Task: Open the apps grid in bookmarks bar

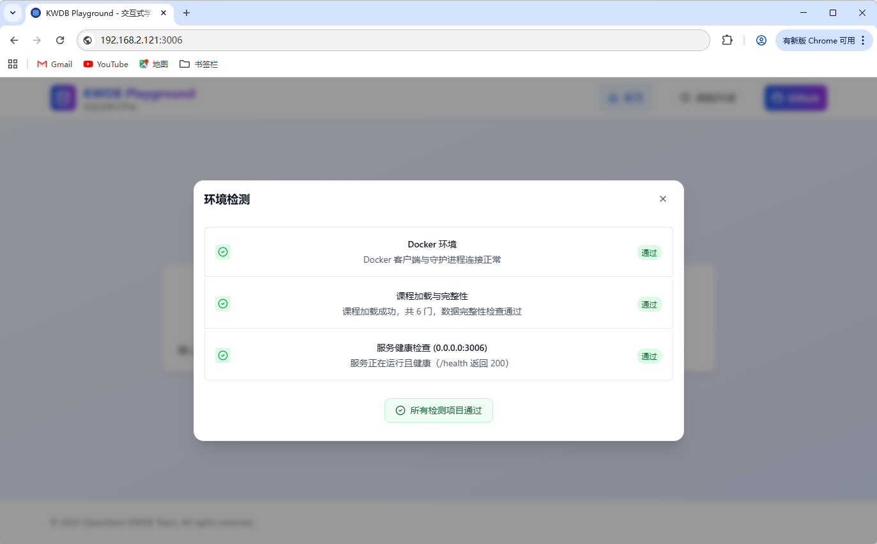Action: (x=13, y=64)
